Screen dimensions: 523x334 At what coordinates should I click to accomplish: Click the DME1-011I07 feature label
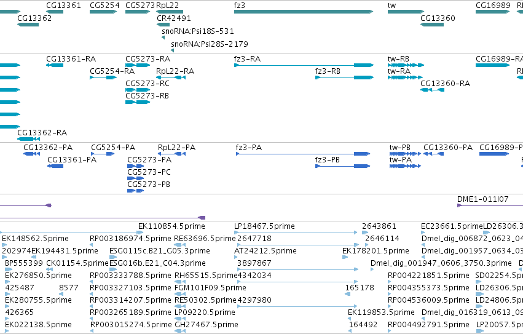point(482,199)
